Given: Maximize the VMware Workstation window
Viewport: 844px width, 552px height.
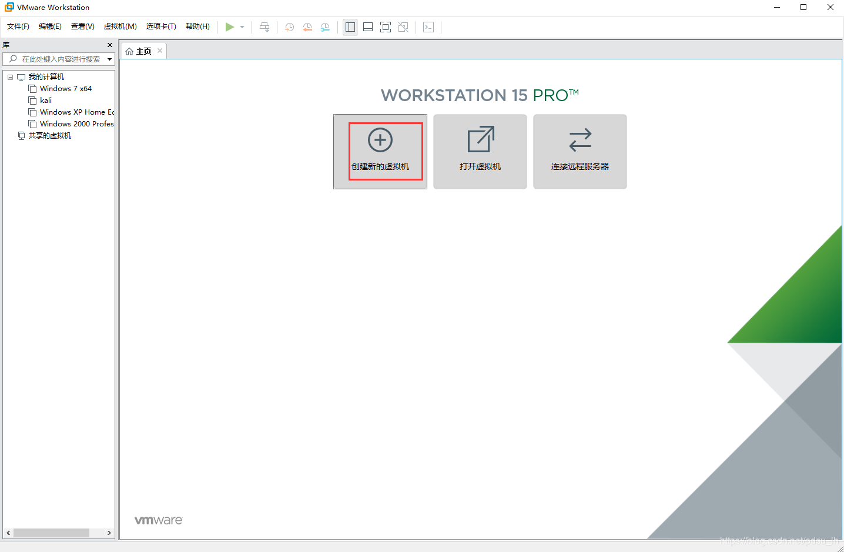Looking at the screenshot, I should click(x=803, y=7).
